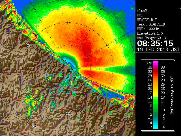Click the 40 km ring label south of radar
This screenshot has width=181, height=136.
pyautogui.click(x=68, y=113)
